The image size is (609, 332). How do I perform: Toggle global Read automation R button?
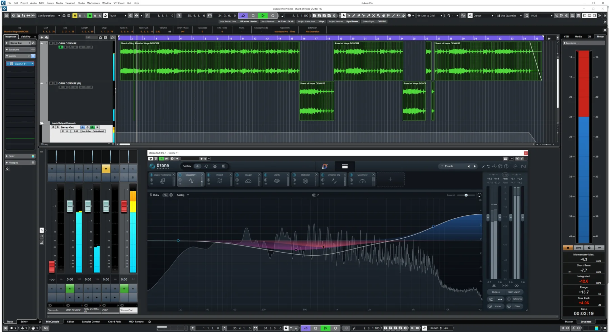tap(90, 16)
